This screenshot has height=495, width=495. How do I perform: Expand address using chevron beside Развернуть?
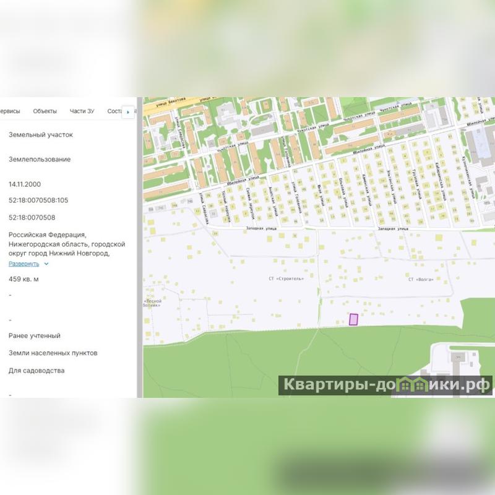coord(46,264)
